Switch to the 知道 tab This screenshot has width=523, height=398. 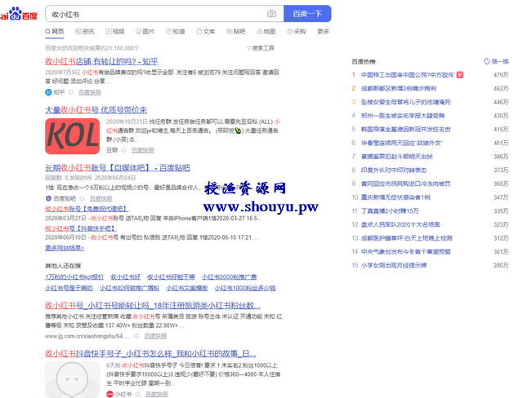176,32
